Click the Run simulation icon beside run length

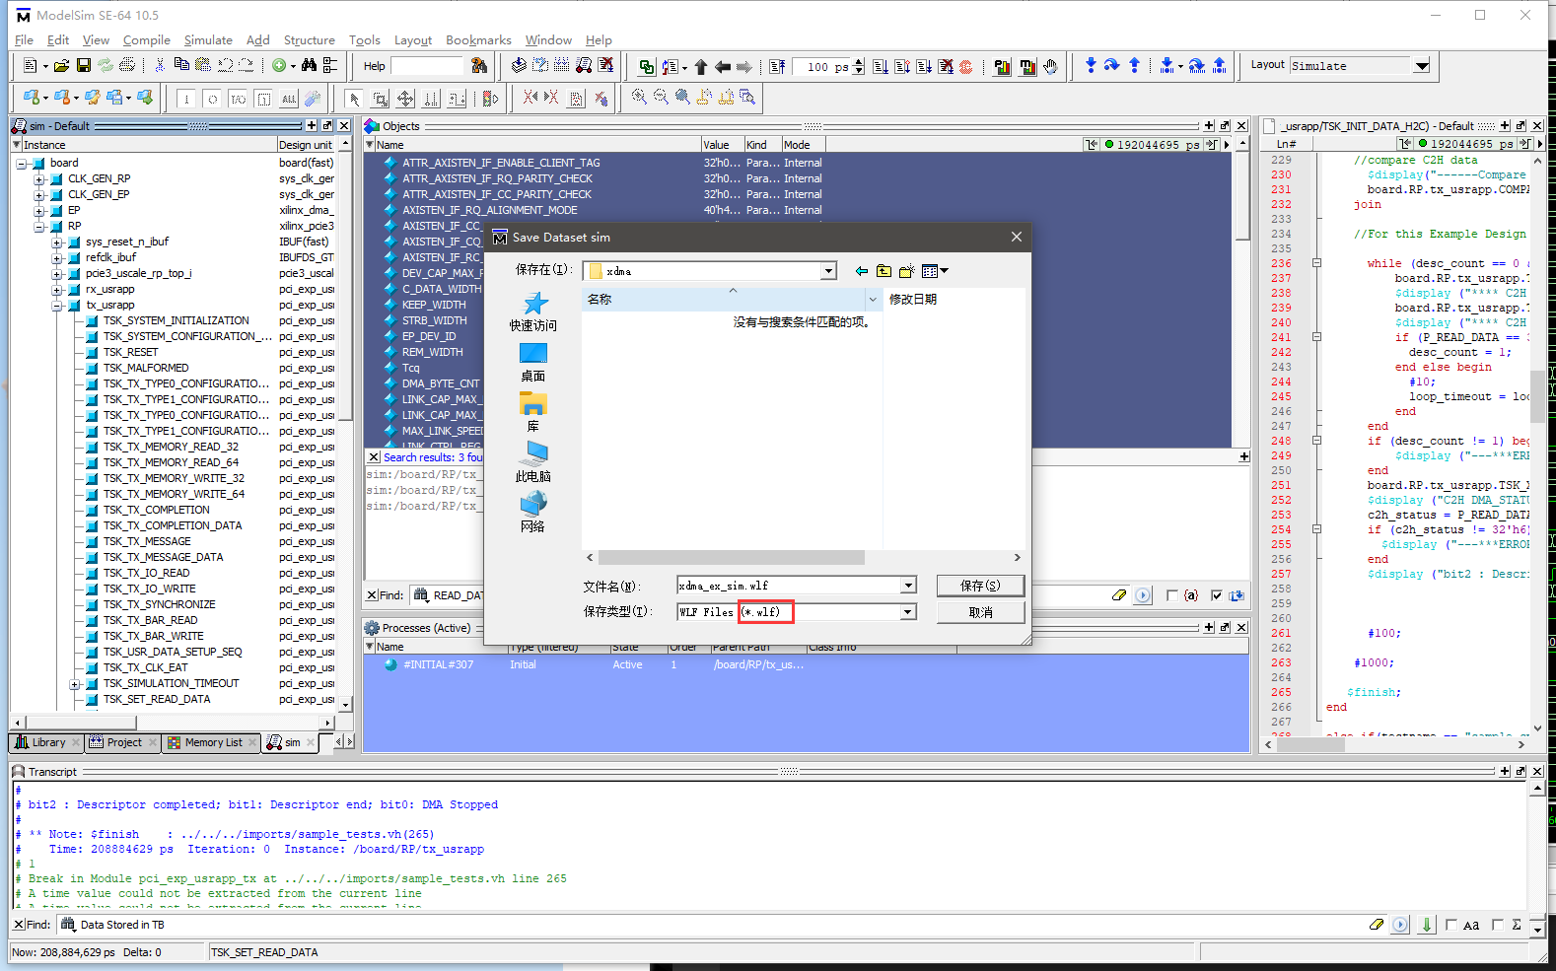pos(881,67)
